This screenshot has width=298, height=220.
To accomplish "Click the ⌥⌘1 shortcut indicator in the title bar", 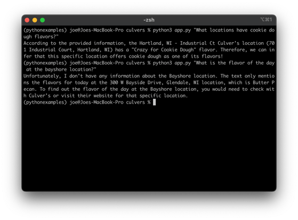I will [266, 19].
